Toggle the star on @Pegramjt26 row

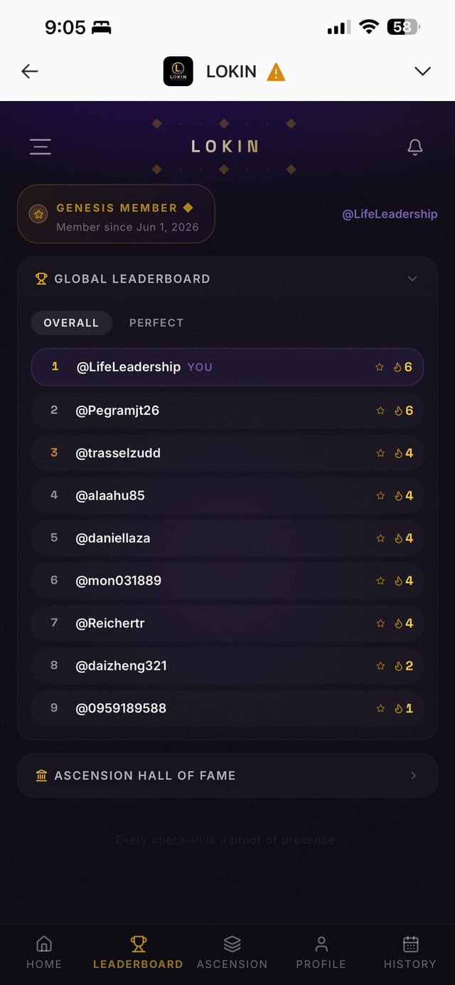coord(380,411)
